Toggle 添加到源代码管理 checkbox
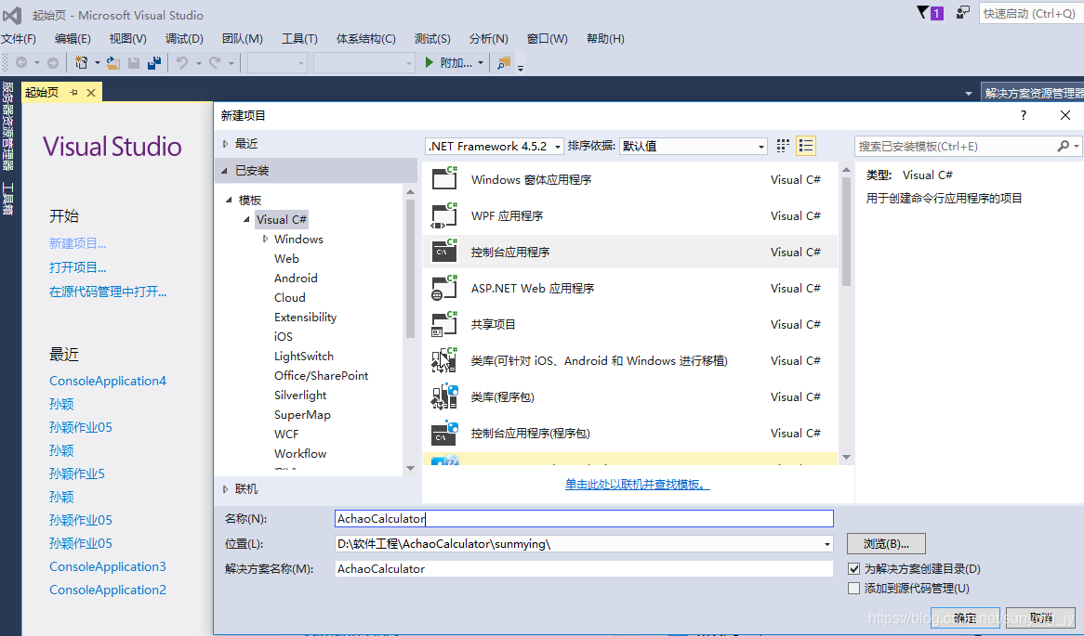 click(x=853, y=589)
